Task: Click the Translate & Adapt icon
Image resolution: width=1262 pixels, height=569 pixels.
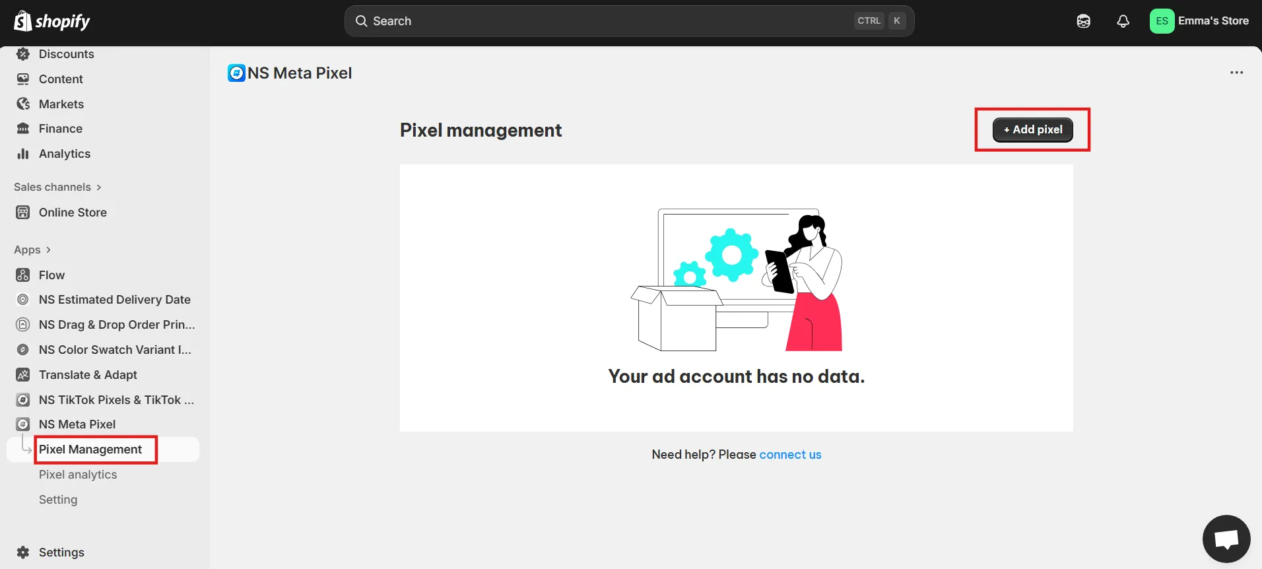Action: [23, 375]
